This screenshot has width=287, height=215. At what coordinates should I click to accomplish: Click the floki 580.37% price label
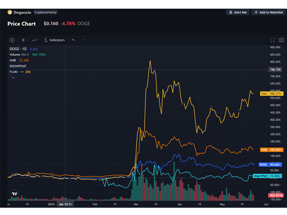[272, 94]
